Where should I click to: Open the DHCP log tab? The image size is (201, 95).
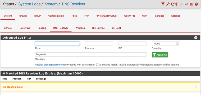pos(38,16)
